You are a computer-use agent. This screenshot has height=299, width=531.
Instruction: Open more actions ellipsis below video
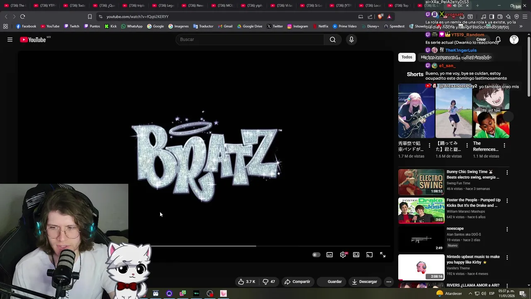pos(389,282)
